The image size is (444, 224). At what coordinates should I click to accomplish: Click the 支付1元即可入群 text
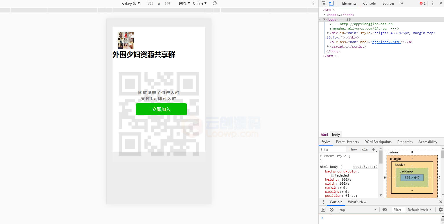pos(159,99)
